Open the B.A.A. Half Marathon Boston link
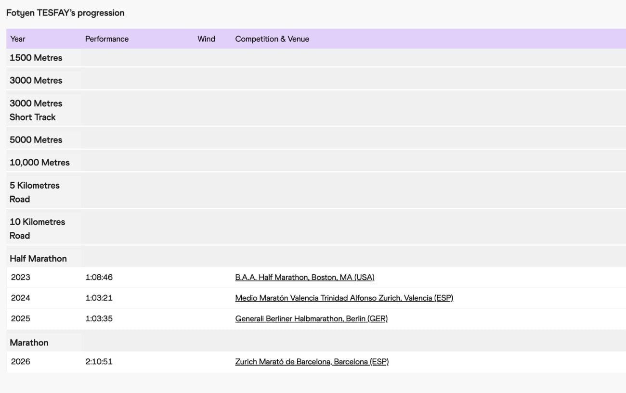626x393 pixels. 305,277
